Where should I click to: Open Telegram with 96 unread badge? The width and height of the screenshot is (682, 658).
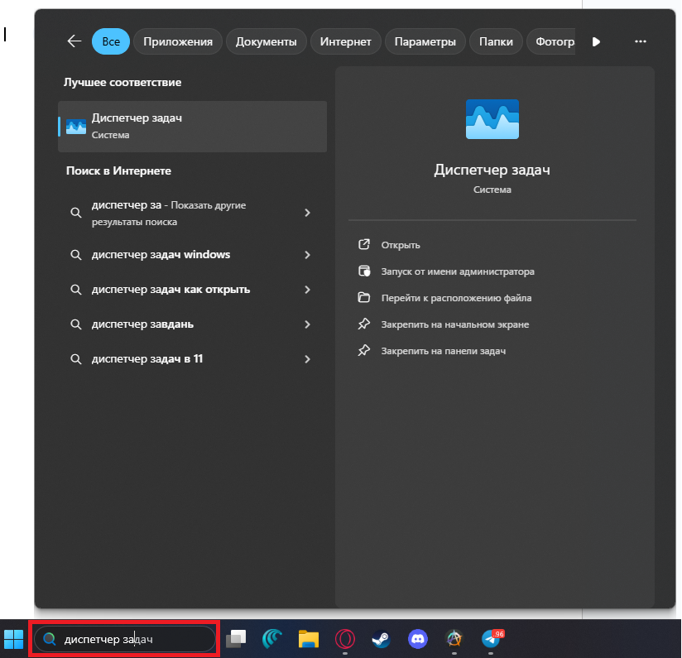point(492,639)
